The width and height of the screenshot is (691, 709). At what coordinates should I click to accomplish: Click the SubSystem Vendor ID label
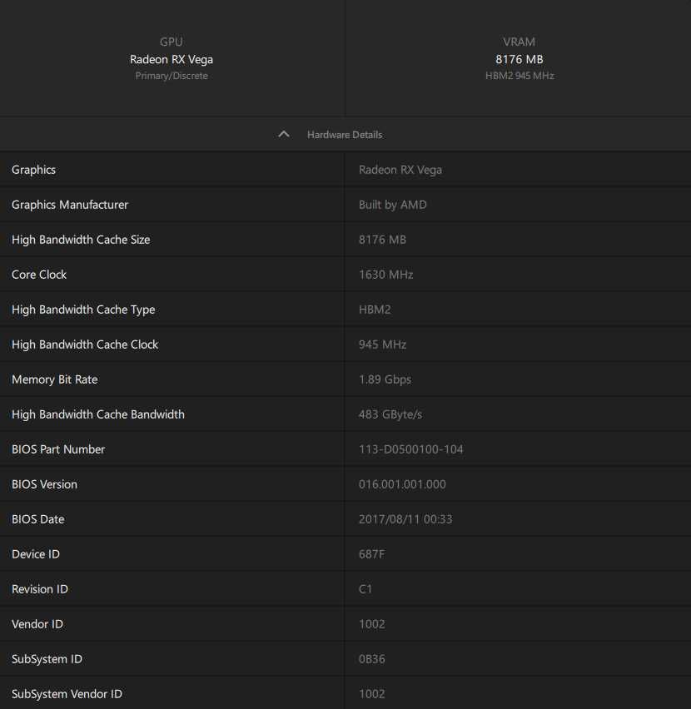click(67, 694)
